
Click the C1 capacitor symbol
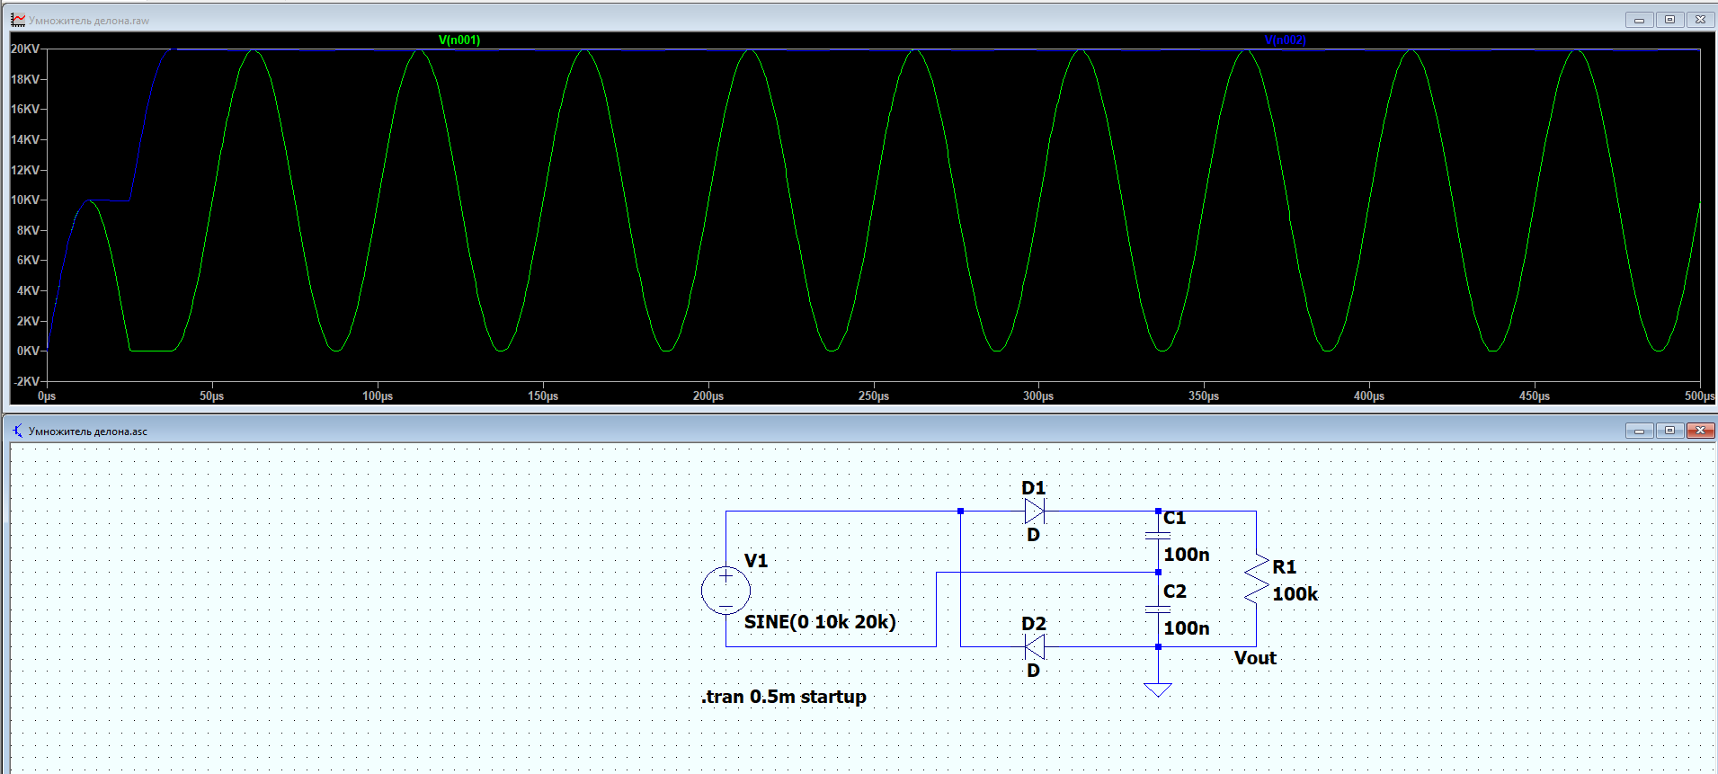tap(1158, 536)
